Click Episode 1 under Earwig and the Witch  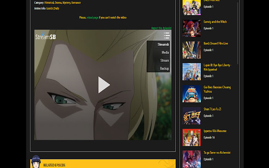pos(208,28)
